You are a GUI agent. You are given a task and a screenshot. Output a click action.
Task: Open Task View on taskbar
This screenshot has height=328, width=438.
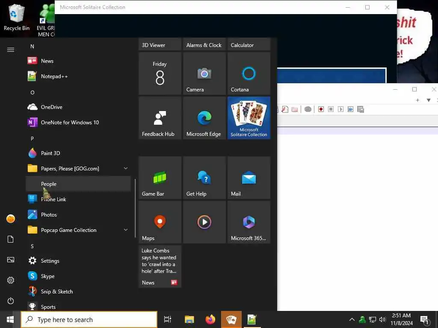tap(168, 319)
